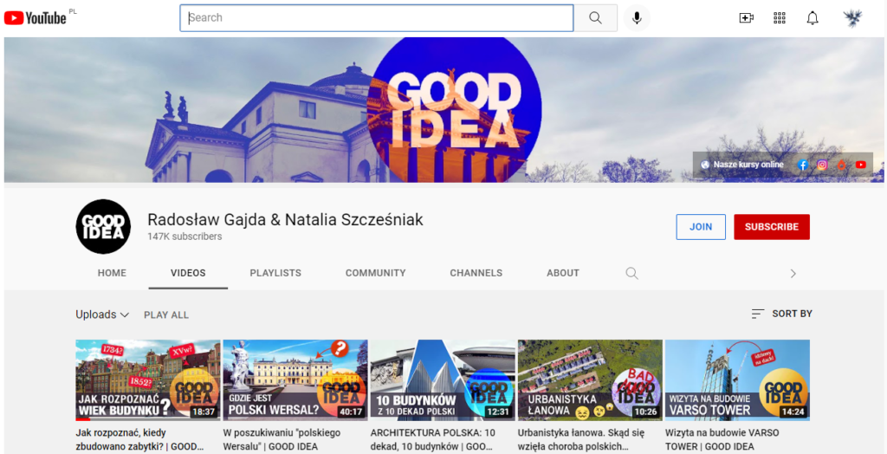The image size is (887, 454).
Task: Open Patronite flame icon in banner
Action: (x=842, y=165)
